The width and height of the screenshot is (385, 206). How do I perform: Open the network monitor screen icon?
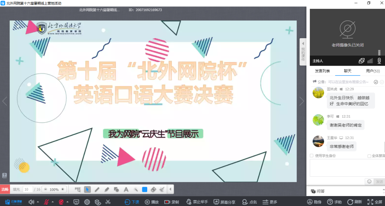click(x=76, y=202)
